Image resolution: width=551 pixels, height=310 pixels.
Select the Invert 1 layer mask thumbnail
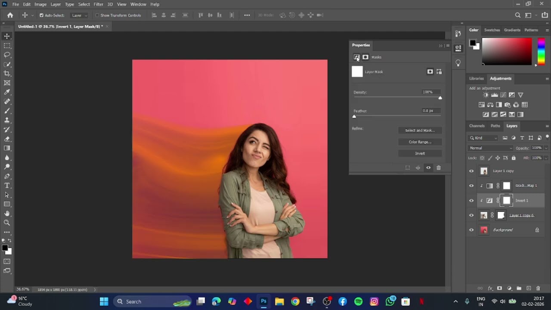pos(507,201)
